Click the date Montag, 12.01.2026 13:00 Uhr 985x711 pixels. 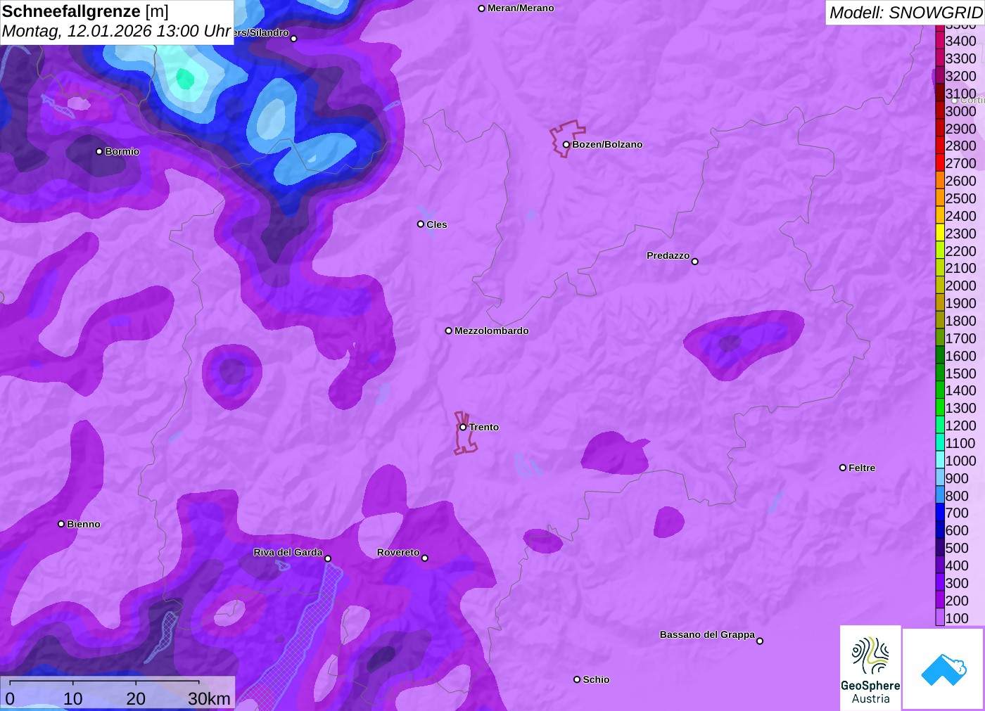coord(117,32)
